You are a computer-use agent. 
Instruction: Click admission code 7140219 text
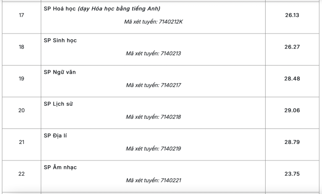tap(153, 149)
